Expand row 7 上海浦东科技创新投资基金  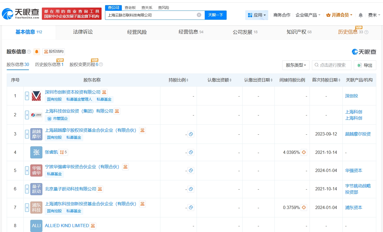27,208
